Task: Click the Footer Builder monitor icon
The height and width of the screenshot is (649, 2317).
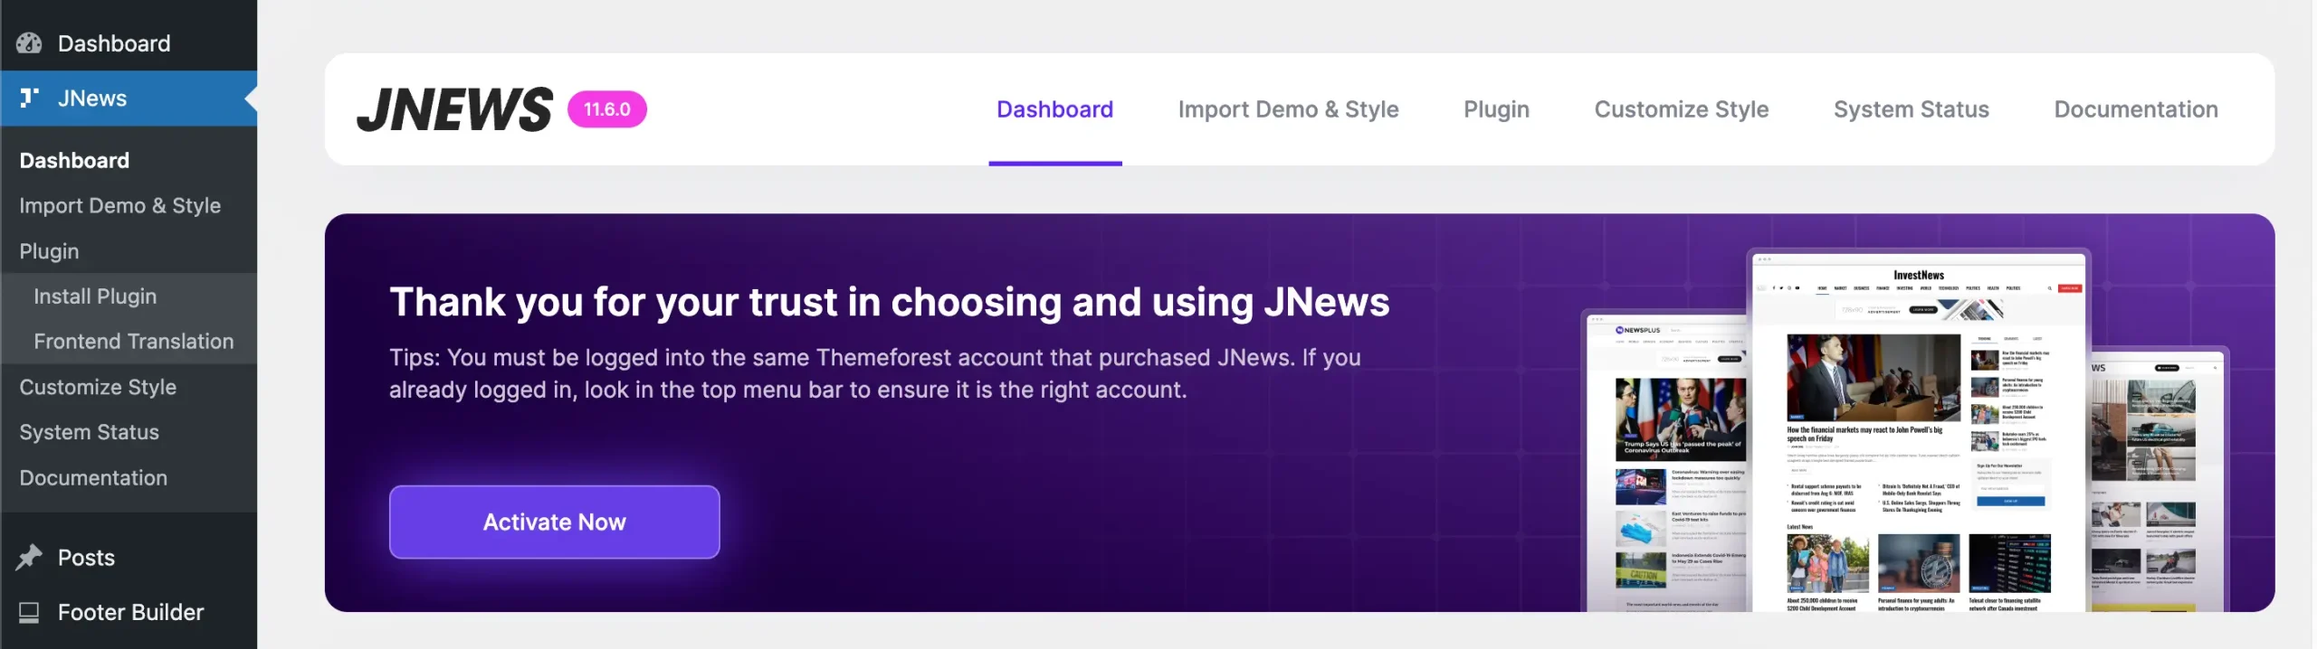Action: click(29, 613)
